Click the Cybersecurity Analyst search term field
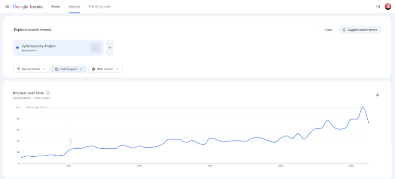 coord(58,48)
